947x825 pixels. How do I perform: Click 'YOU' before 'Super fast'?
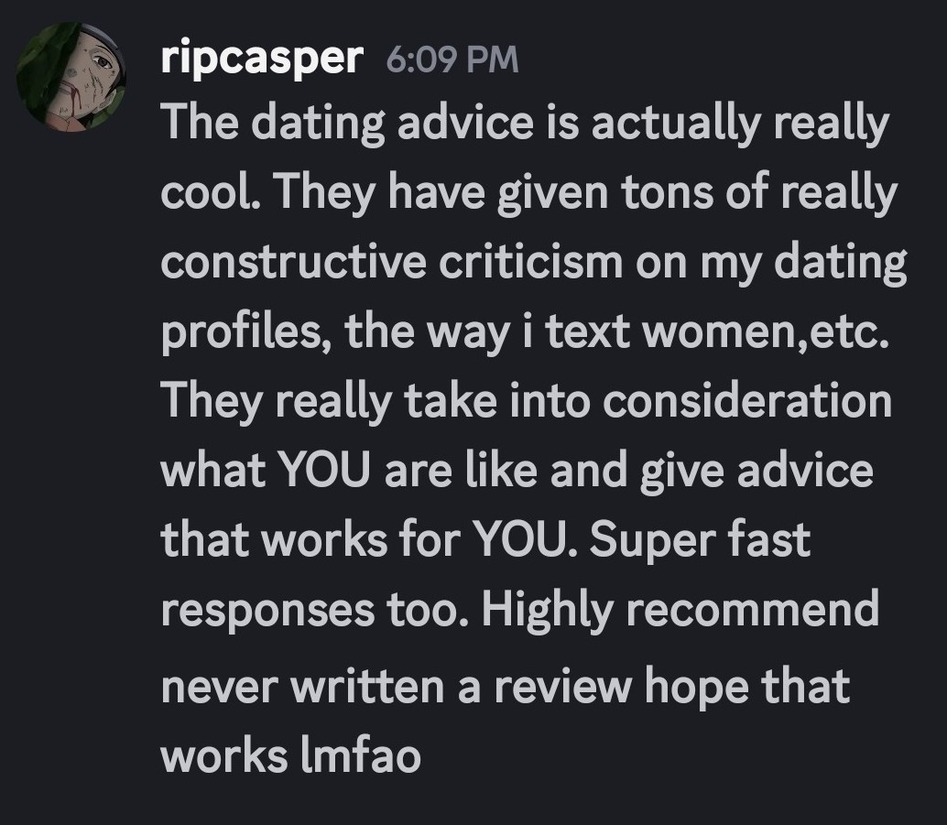point(518,539)
